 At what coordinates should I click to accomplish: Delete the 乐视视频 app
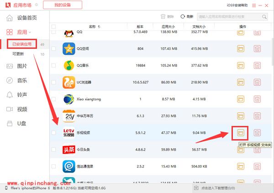[257, 133]
